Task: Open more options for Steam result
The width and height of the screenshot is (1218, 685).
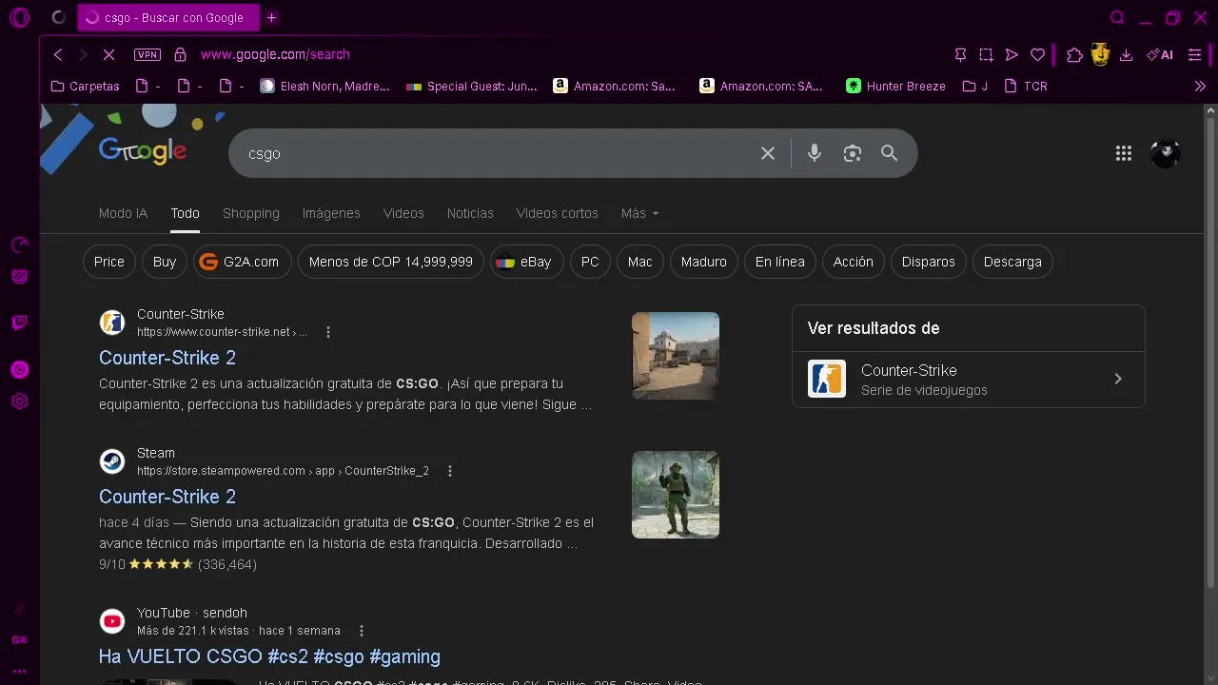Action: pos(450,471)
